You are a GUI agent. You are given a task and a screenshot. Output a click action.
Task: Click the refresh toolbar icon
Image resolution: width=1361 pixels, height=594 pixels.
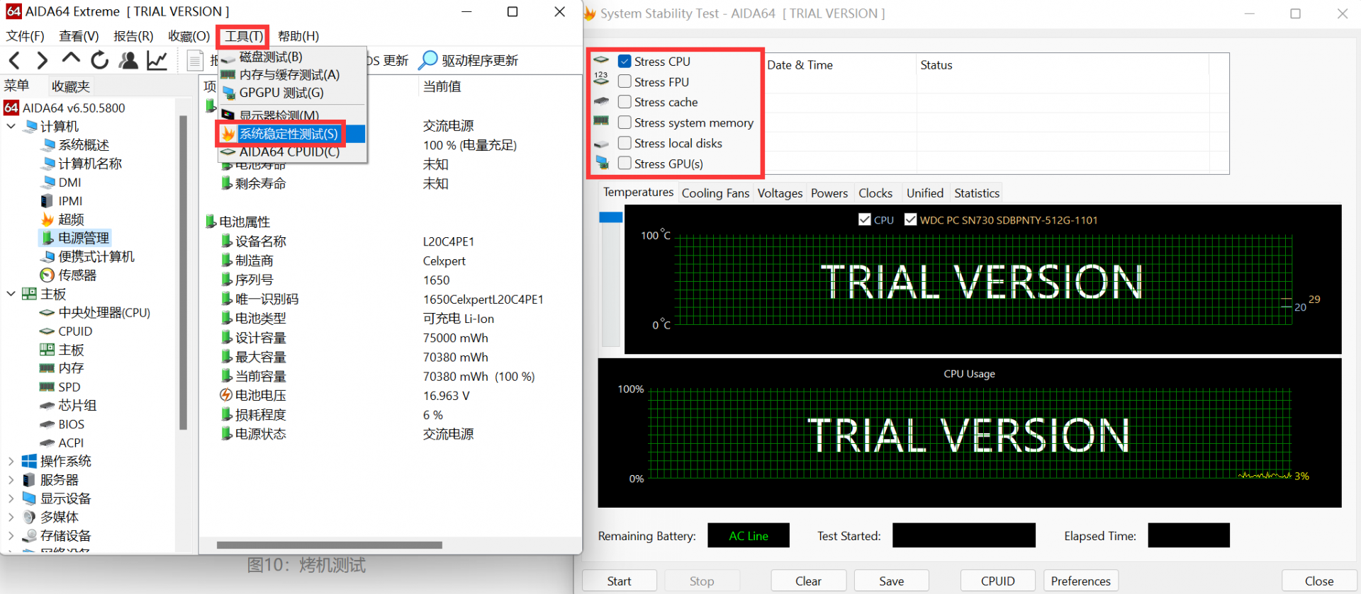100,61
